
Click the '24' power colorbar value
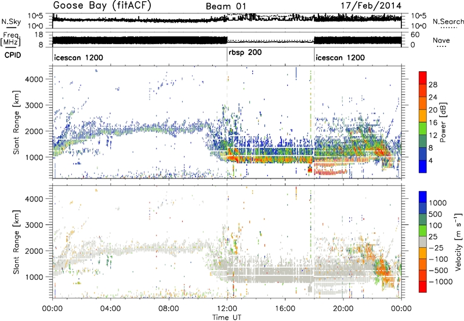click(433, 97)
